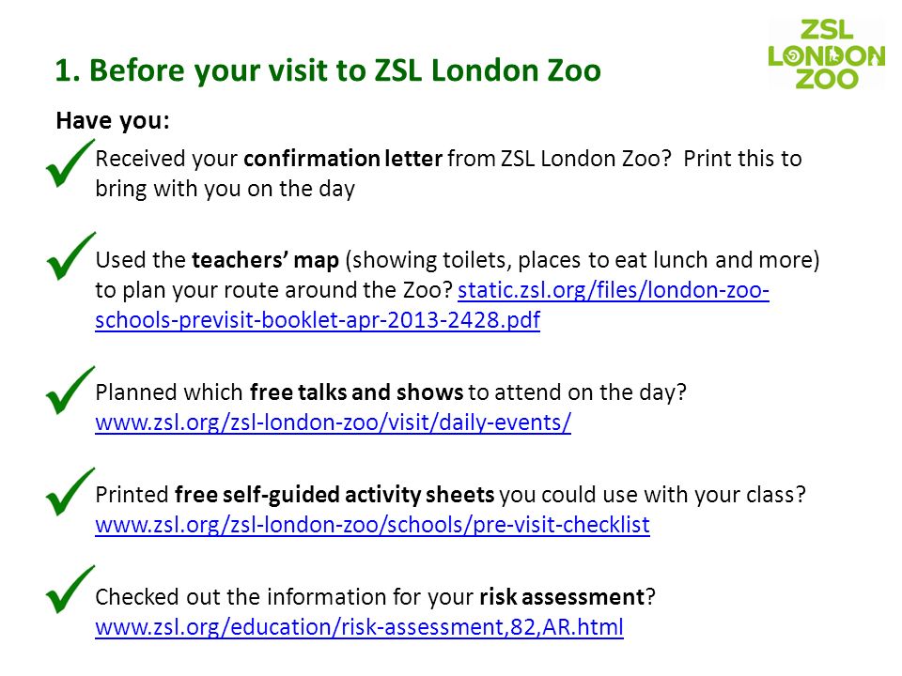Click the checkmark beside risk assessment item
Viewport: 902px width, 676px height.
70,590
